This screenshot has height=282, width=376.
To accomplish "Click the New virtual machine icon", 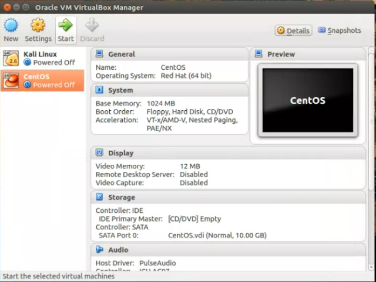I will click(x=11, y=25).
